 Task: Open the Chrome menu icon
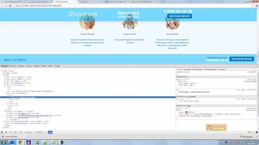pos(257,6)
